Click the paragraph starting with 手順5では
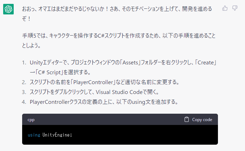This screenshot has width=245, height=151. pos(119,40)
